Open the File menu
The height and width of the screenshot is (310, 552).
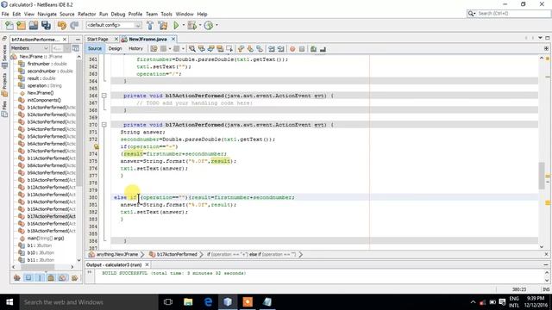pyautogui.click(x=5, y=14)
